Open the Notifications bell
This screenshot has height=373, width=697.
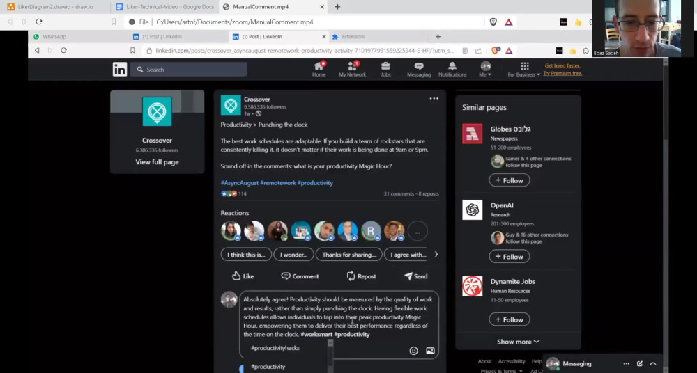click(x=452, y=70)
